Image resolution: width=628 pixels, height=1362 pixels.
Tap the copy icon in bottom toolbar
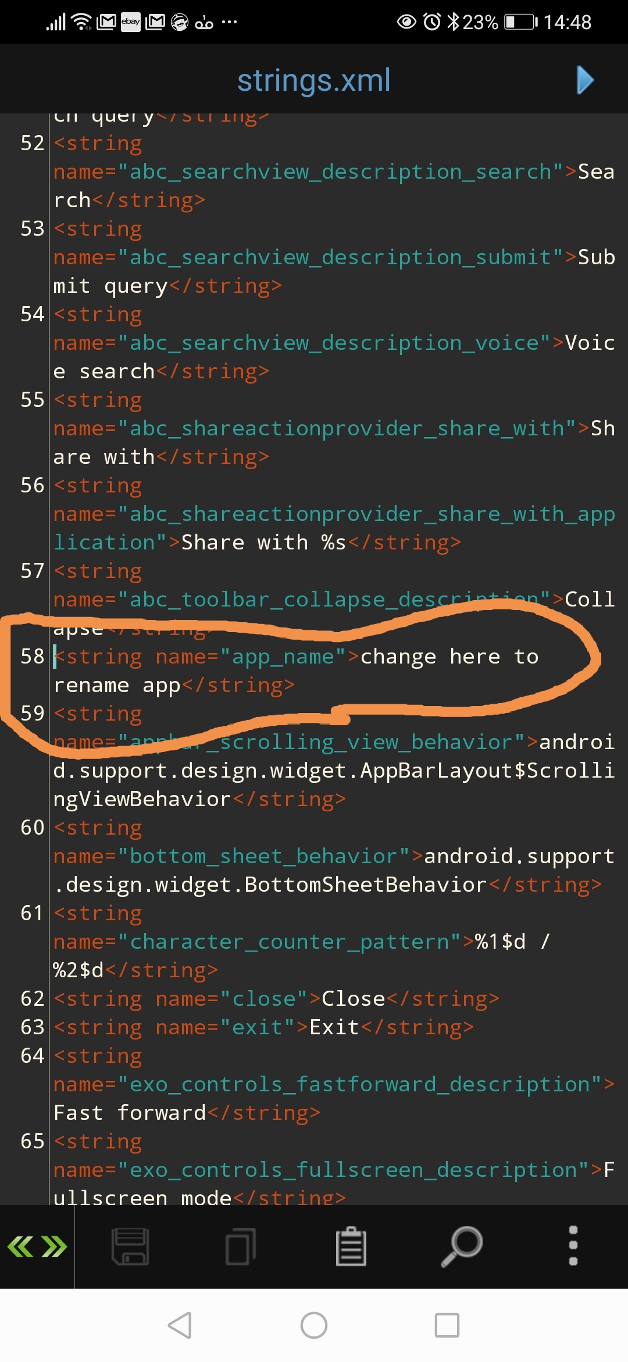pos(241,1246)
